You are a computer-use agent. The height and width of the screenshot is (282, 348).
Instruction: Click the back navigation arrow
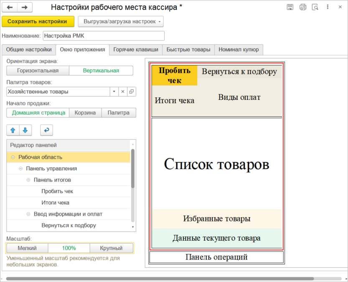tap(10, 8)
